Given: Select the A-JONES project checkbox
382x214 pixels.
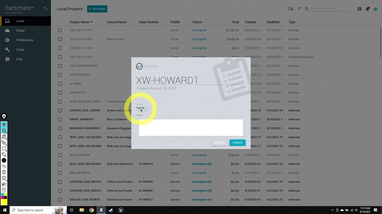Looking at the screenshot, I should point(60,84).
